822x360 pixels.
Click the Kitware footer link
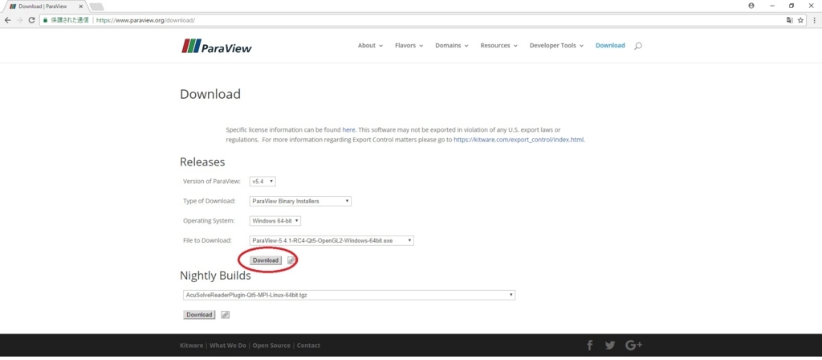tap(191, 346)
